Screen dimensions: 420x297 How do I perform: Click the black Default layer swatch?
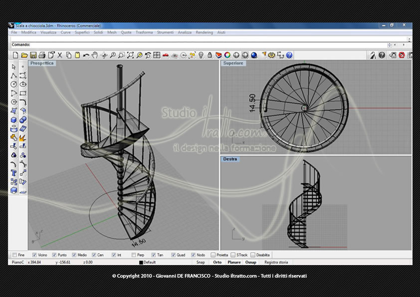[141, 263]
